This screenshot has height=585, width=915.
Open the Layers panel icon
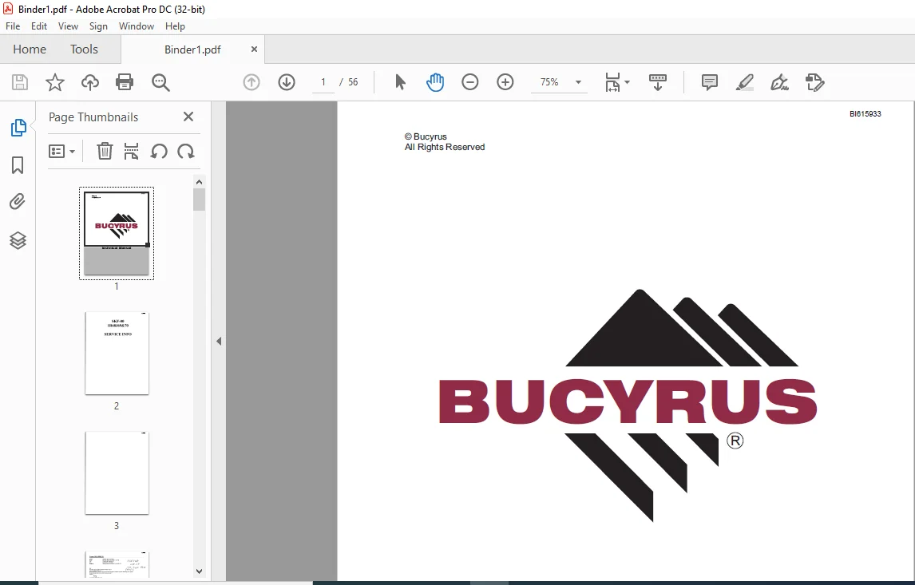[18, 240]
